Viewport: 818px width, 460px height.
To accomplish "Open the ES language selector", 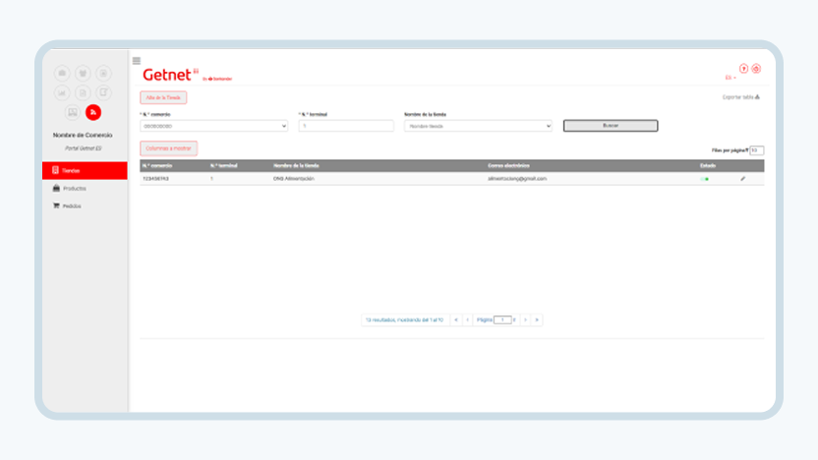I will [730, 78].
